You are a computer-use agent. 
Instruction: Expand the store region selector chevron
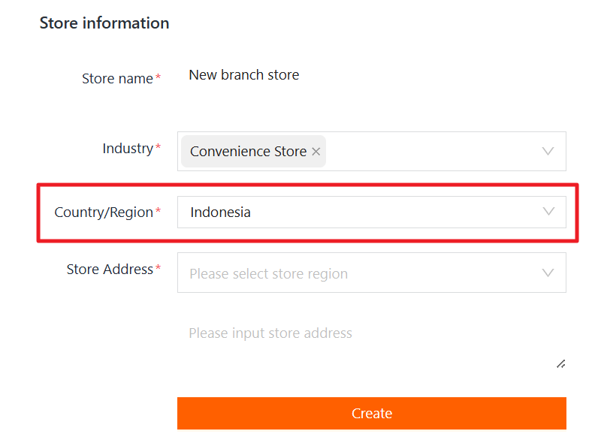[548, 273]
